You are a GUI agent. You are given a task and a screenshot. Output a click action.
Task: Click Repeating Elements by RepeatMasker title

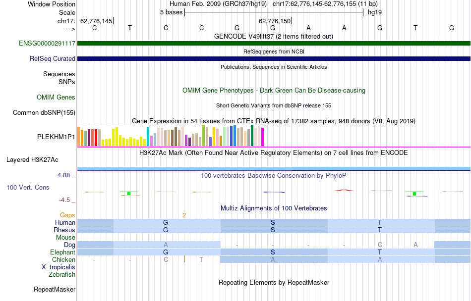tap(274, 282)
